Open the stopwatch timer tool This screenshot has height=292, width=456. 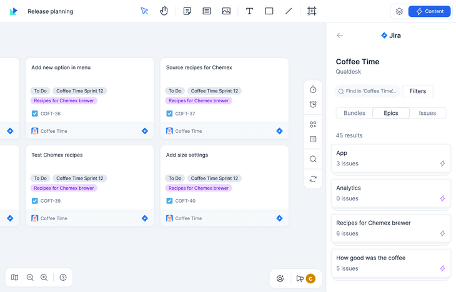click(313, 89)
